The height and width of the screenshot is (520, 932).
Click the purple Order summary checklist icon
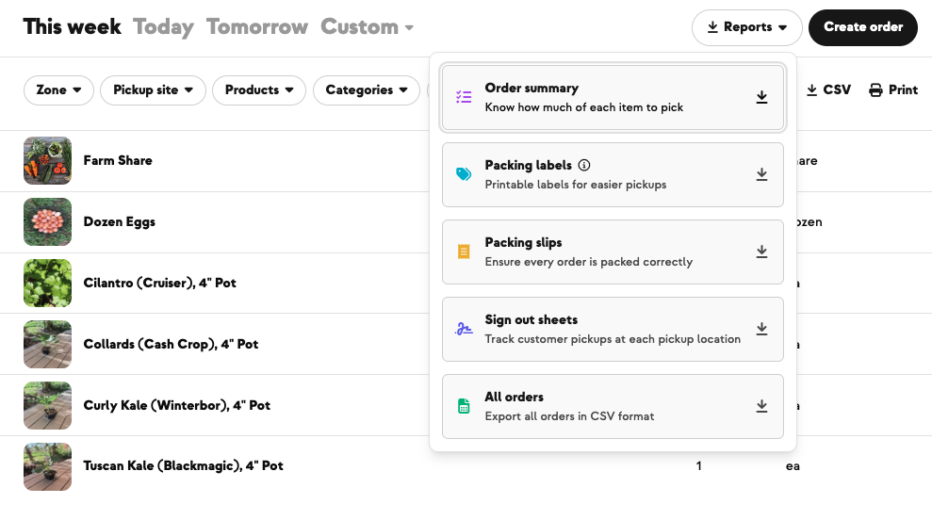464,97
